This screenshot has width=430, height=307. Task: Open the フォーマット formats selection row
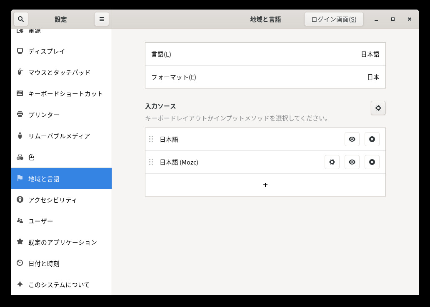click(265, 77)
